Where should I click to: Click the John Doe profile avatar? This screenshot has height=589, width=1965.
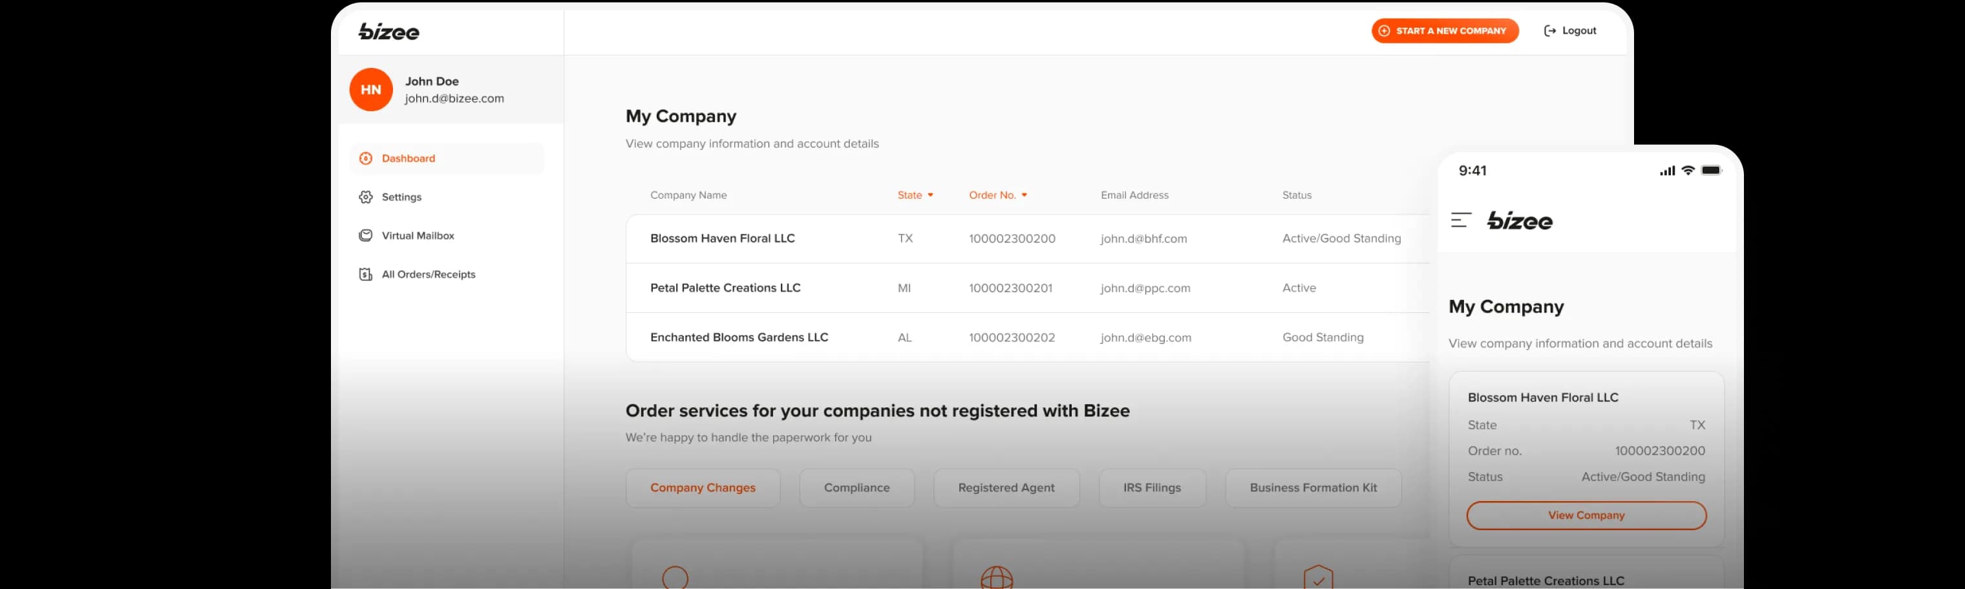point(371,89)
